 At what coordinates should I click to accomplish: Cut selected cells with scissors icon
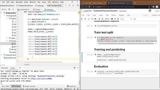[89, 19]
